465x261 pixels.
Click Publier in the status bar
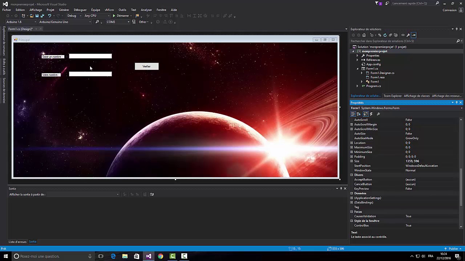click(453, 249)
